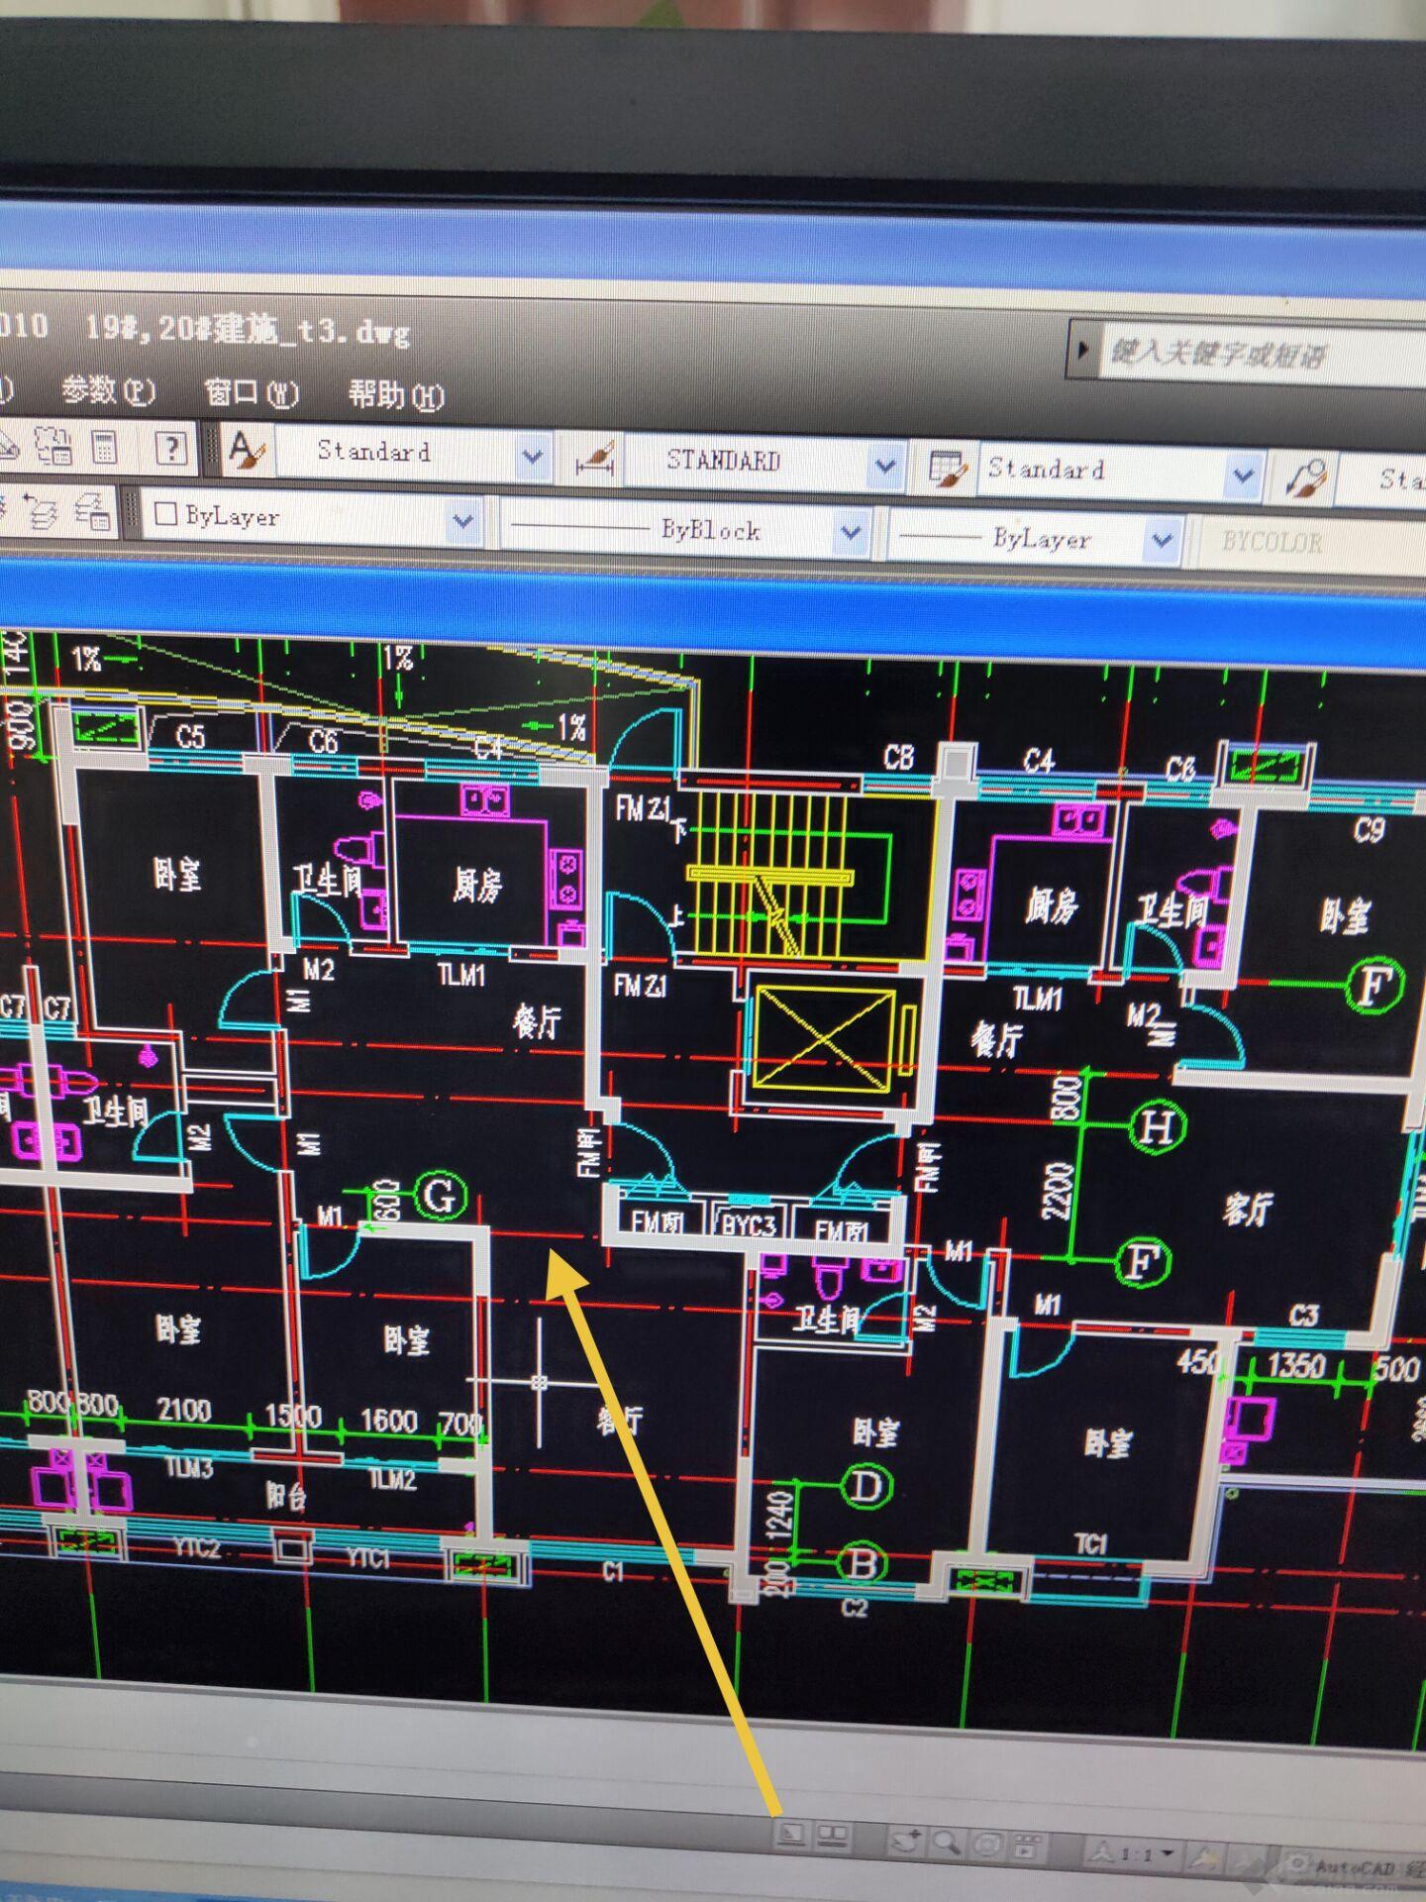Click the keyword search input field
The height and width of the screenshot is (1902, 1426).
point(1263,354)
